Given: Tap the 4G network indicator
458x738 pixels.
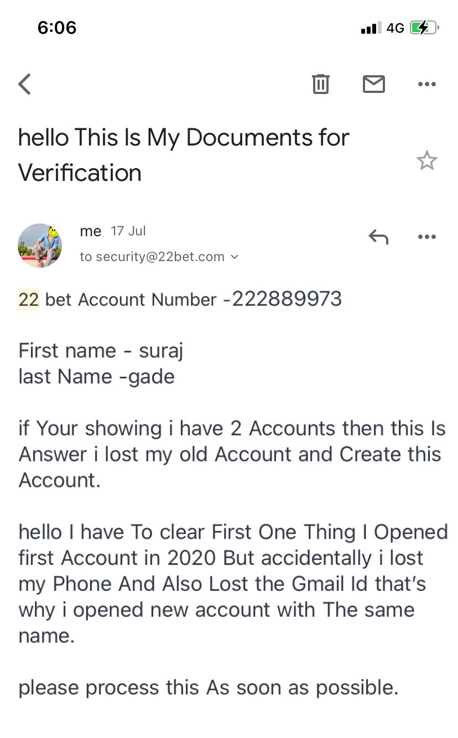Looking at the screenshot, I should (395, 28).
